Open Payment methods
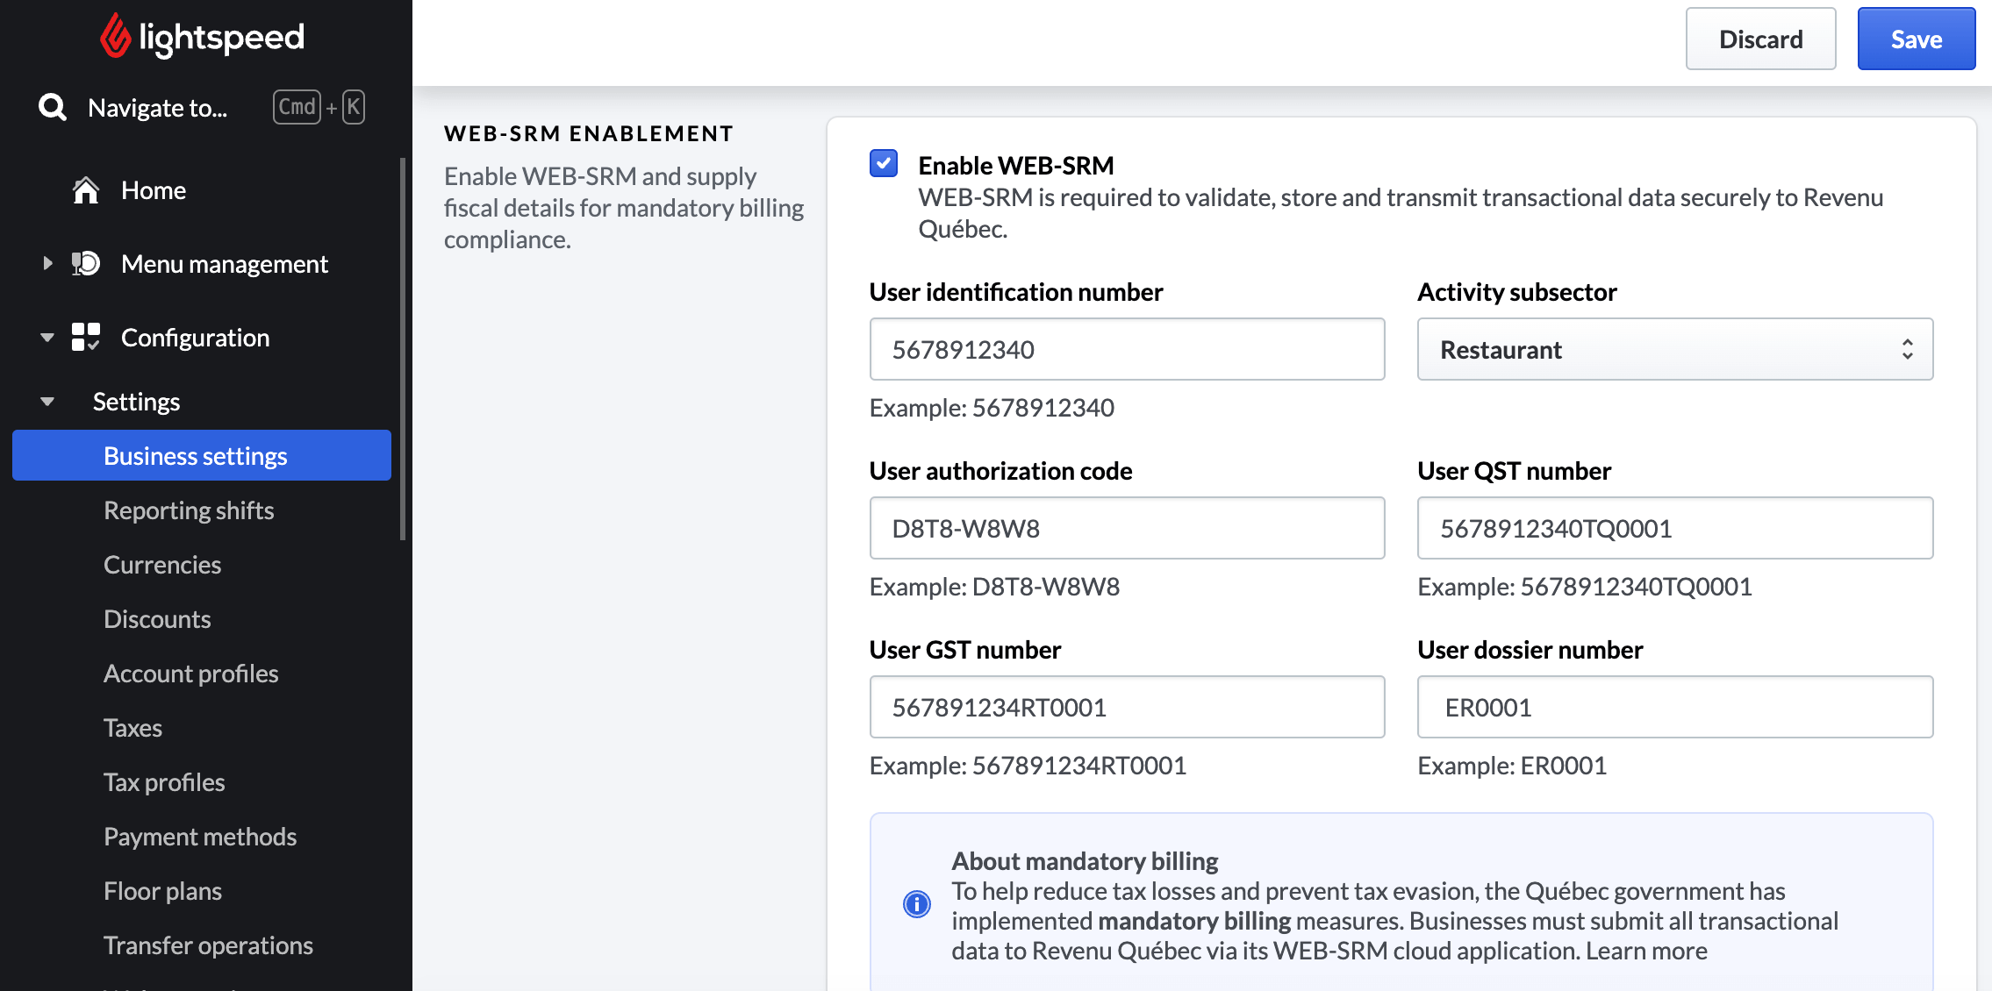This screenshot has width=1992, height=991. click(x=200, y=837)
